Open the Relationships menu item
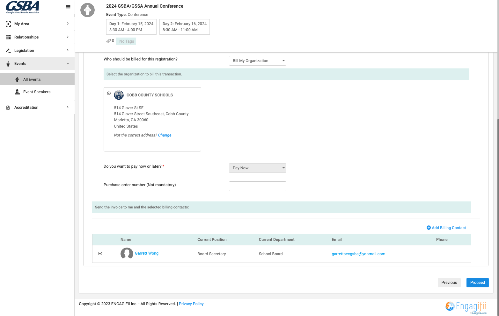Screen dimensions: 499x316 coord(37,37)
